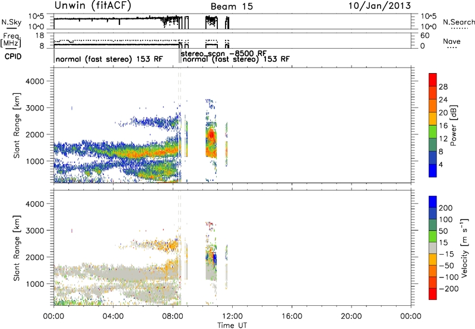Click the light green Velocity segment between 15 and 50

pos(433,236)
